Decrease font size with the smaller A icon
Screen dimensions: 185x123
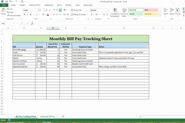(x=50, y=10)
